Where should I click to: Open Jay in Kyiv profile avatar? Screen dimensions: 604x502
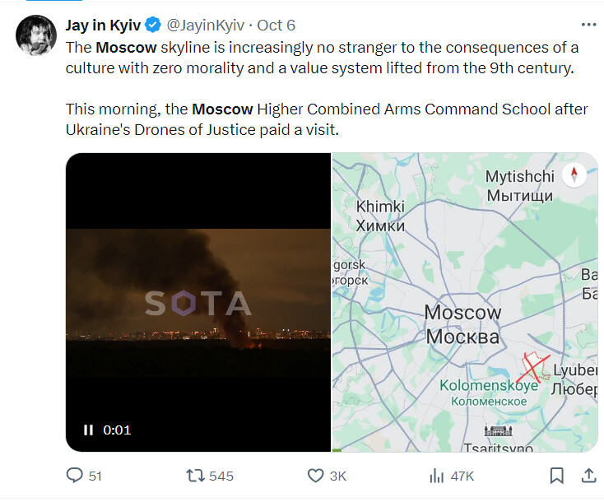pos(36,35)
